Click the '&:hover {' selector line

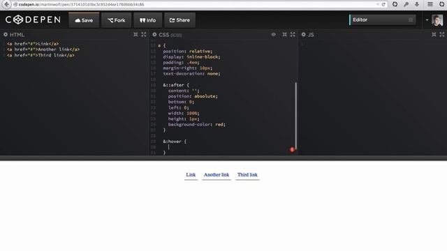click(x=175, y=142)
